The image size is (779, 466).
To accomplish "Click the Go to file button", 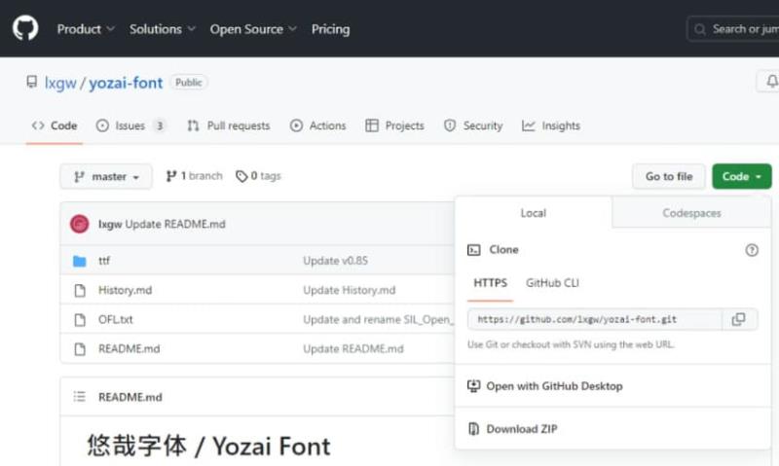I will [669, 176].
